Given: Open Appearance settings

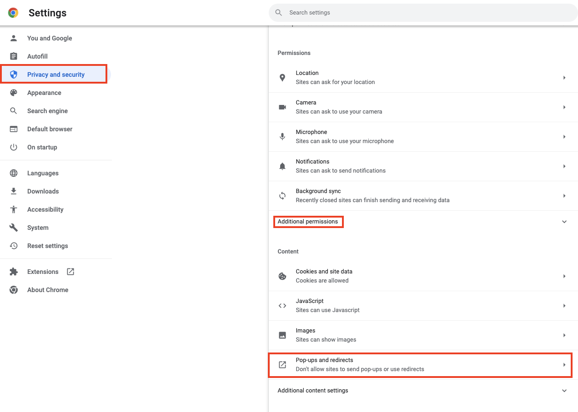Looking at the screenshot, I should [44, 93].
